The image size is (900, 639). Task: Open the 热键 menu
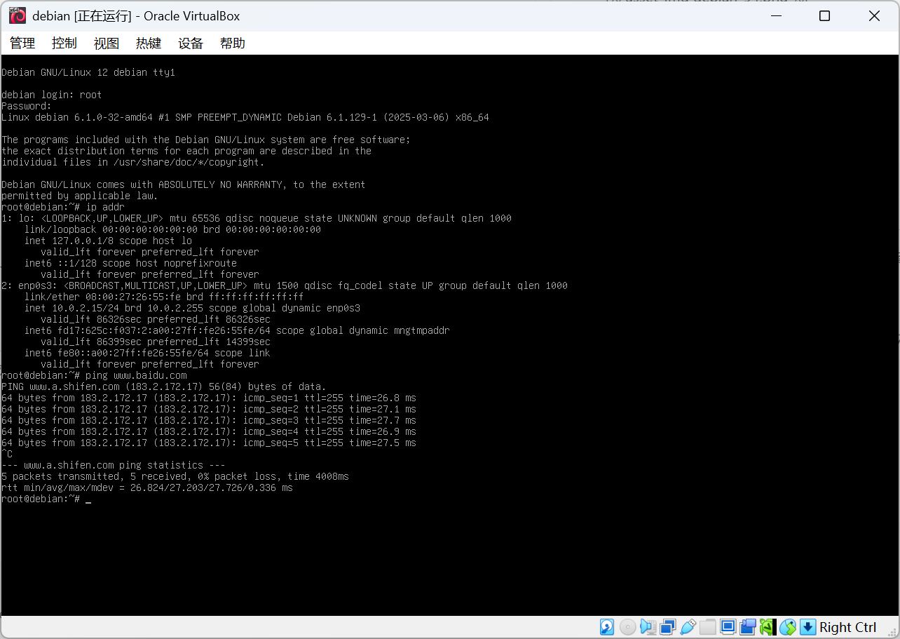click(149, 43)
